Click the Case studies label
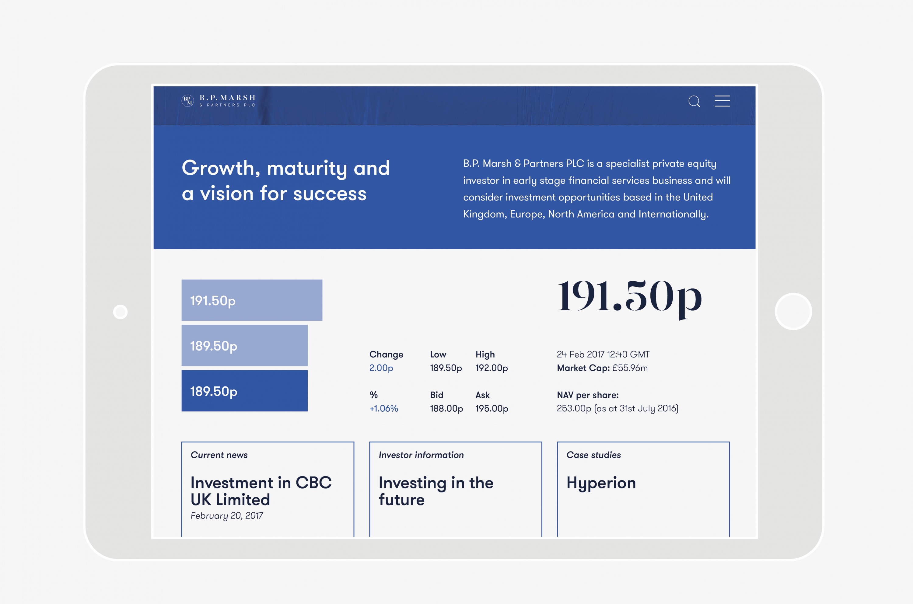This screenshot has width=913, height=604. pyautogui.click(x=594, y=455)
